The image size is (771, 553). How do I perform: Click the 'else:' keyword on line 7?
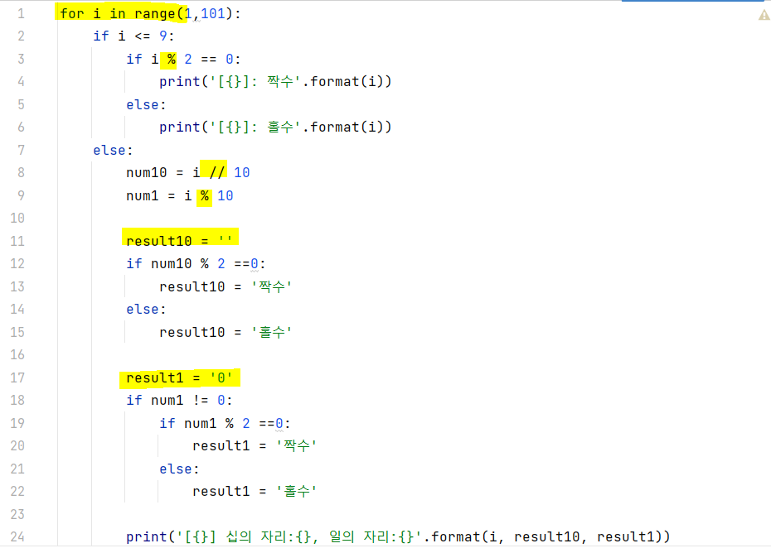pos(113,151)
